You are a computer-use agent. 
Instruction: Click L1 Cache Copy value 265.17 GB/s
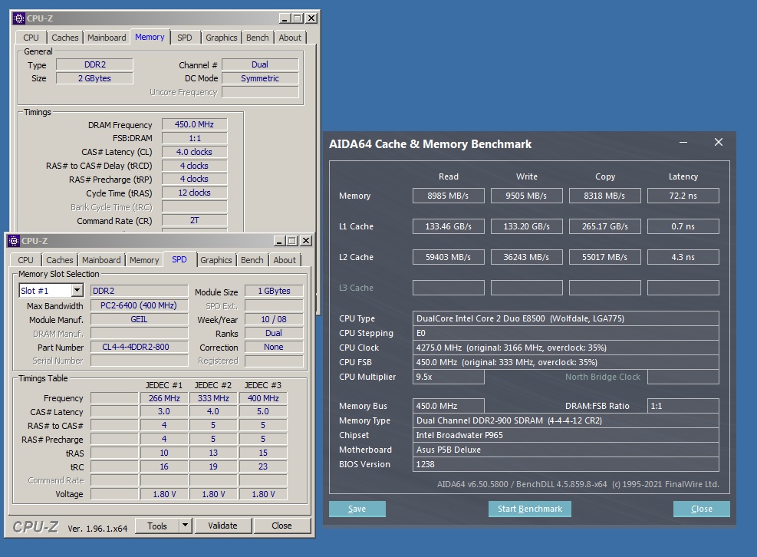click(x=604, y=226)
